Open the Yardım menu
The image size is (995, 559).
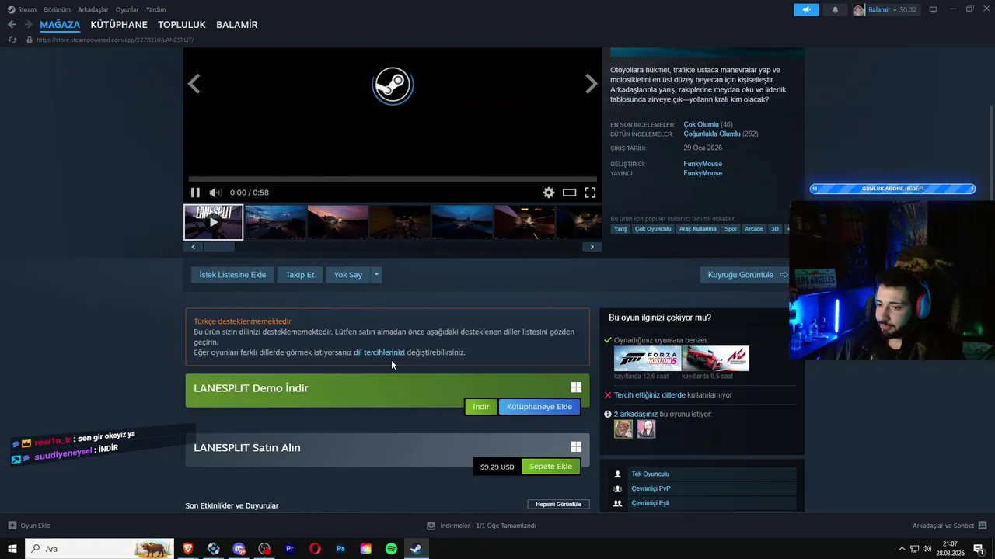[x=155, y=9]
